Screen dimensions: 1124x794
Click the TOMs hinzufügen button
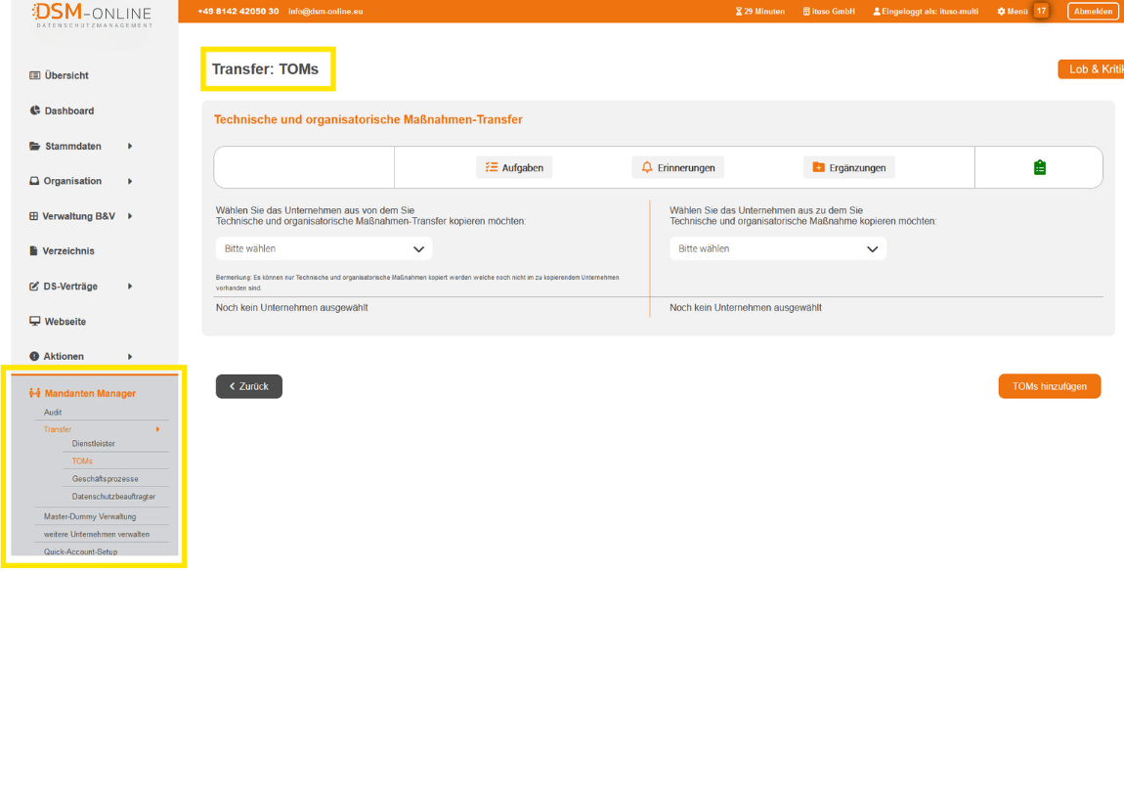(x=1049, y=386)
